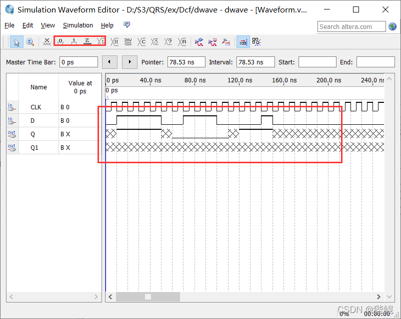Image resolution: width=401 pixels, height=319 pixels.
Task: Open the Count Value (C) tool
Action: (141, 42)
